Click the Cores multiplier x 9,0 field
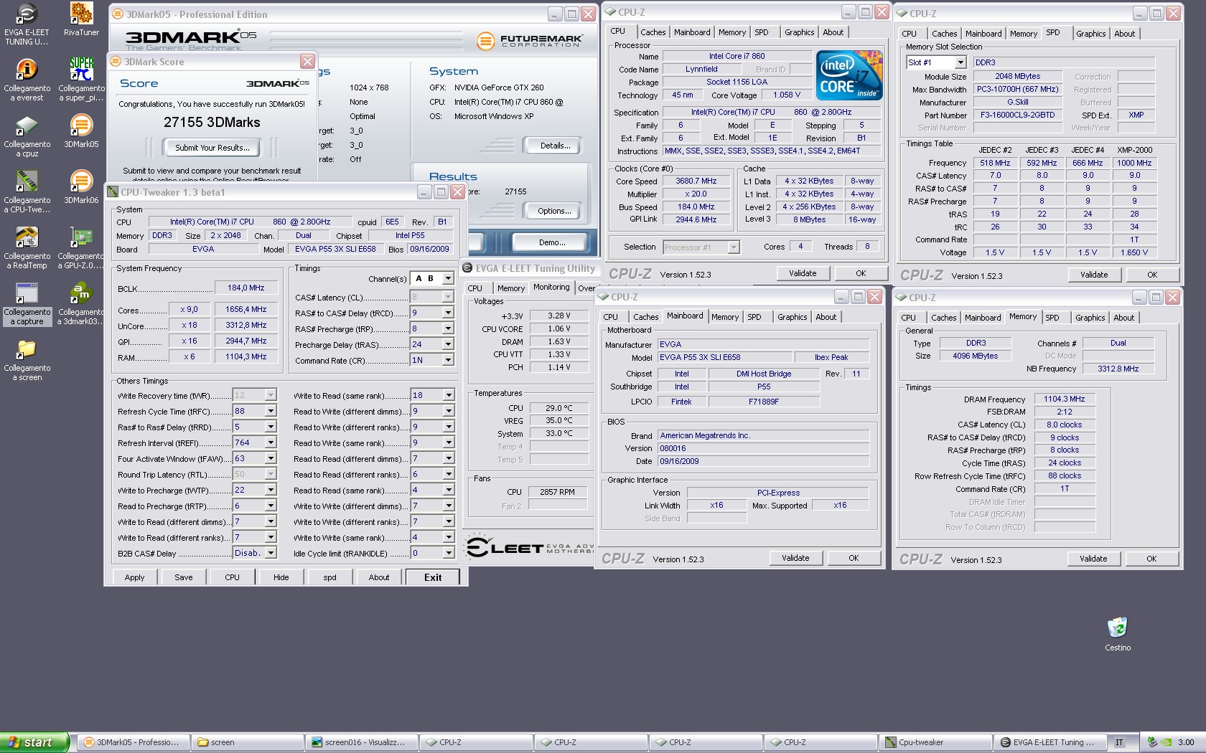This screenshot has height=753, width=1206. coord(190,309)
